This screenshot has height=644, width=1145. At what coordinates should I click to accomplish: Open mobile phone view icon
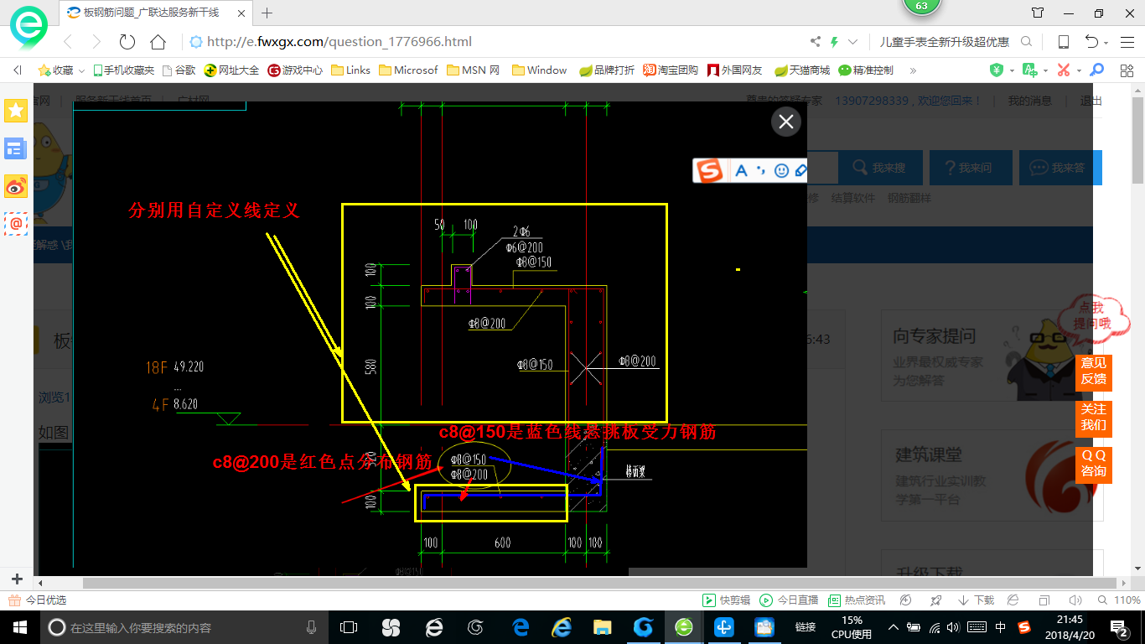(1063, 42)
